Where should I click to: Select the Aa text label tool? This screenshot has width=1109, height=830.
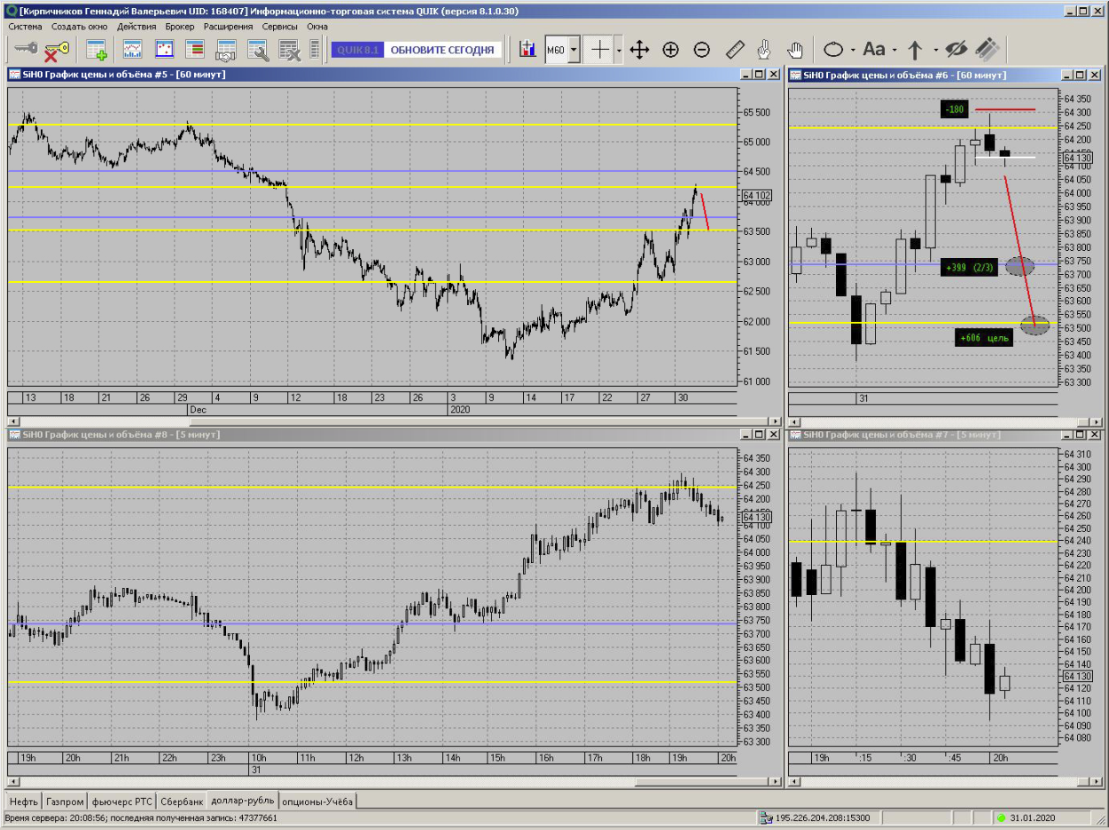coord(874,50)
